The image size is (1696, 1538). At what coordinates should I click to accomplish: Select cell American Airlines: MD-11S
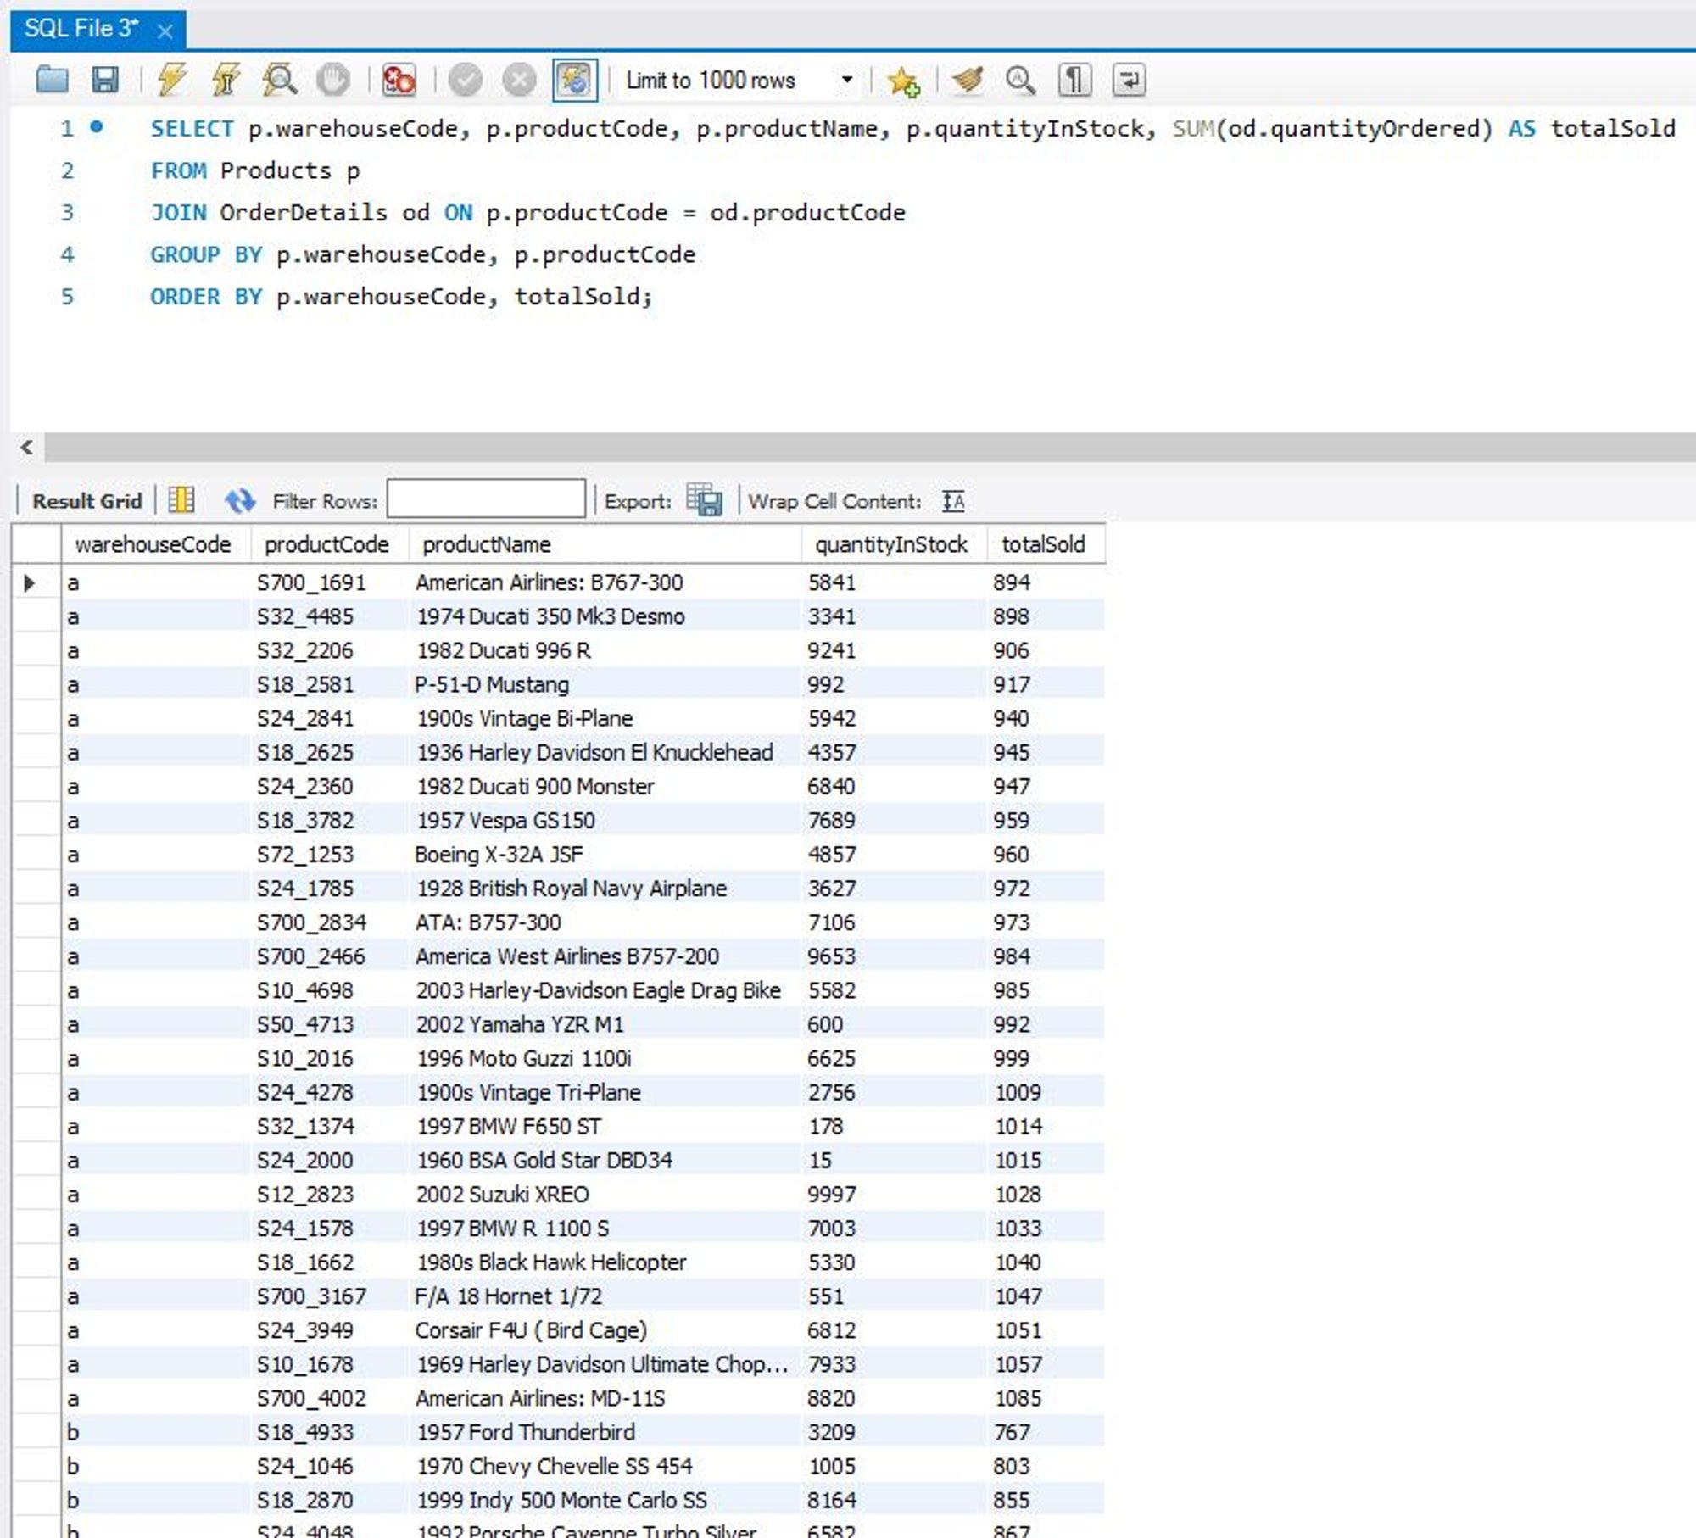605,1398
